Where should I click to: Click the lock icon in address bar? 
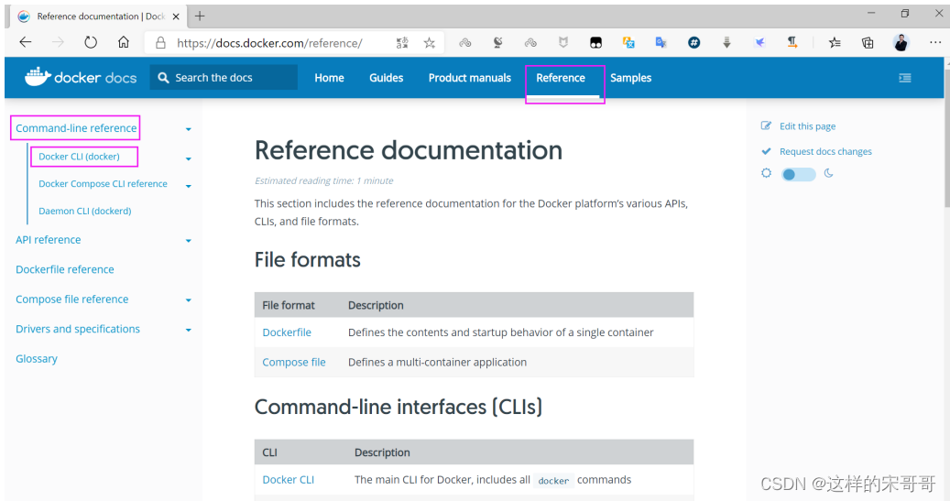pos(160,43)
